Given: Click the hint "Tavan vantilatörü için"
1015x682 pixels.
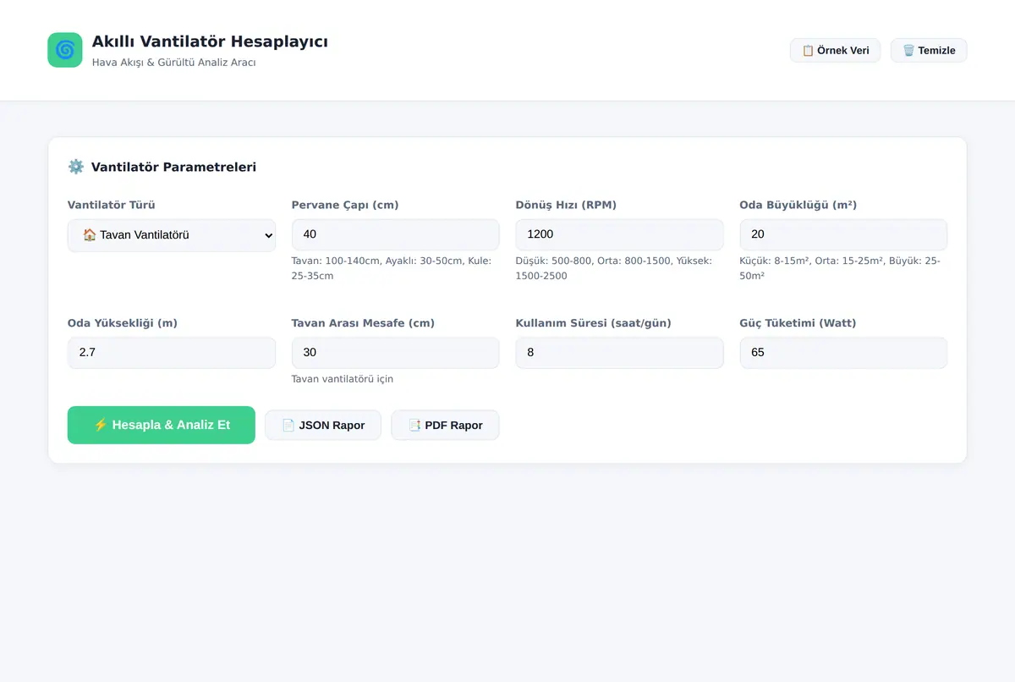Looking at the screenshot, I should (343, 379).
